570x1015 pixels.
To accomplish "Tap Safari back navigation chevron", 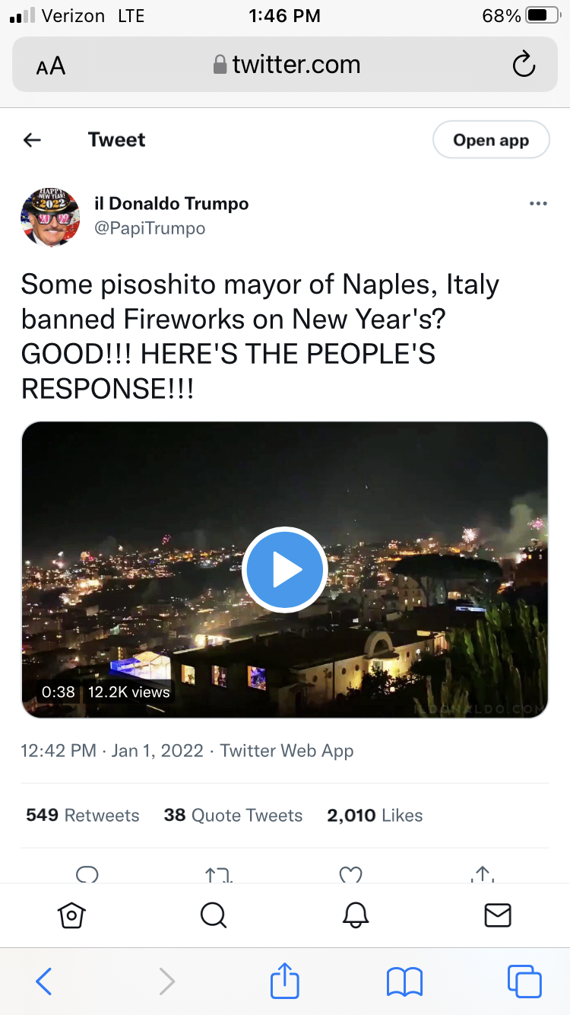I will click(x=44, y=982).
